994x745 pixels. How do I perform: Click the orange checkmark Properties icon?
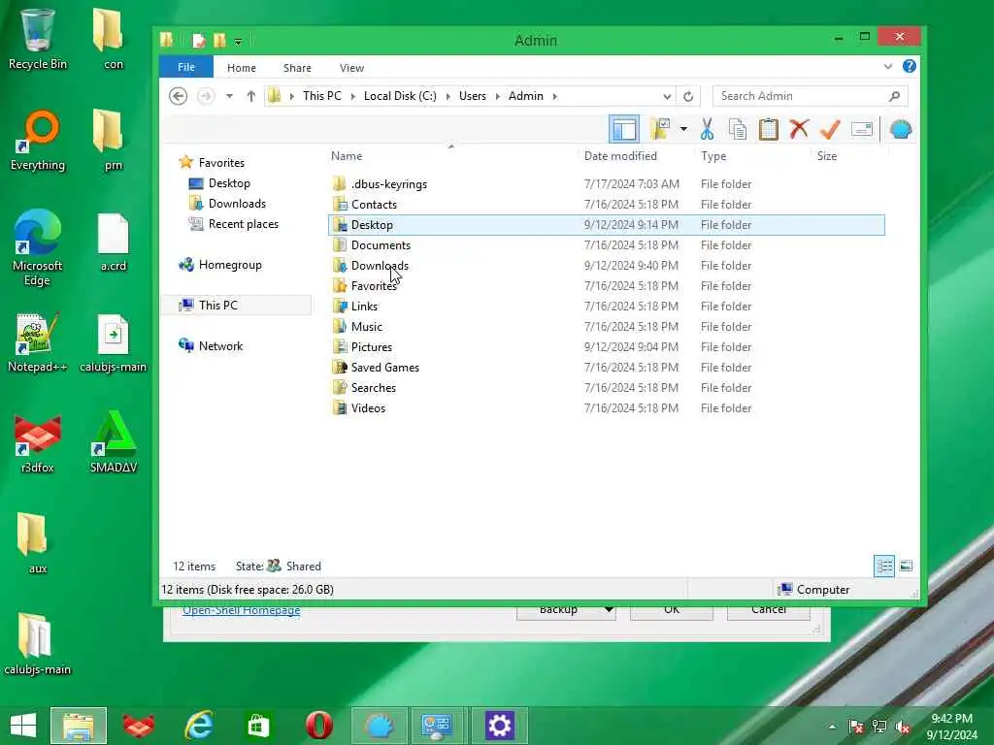831,129
